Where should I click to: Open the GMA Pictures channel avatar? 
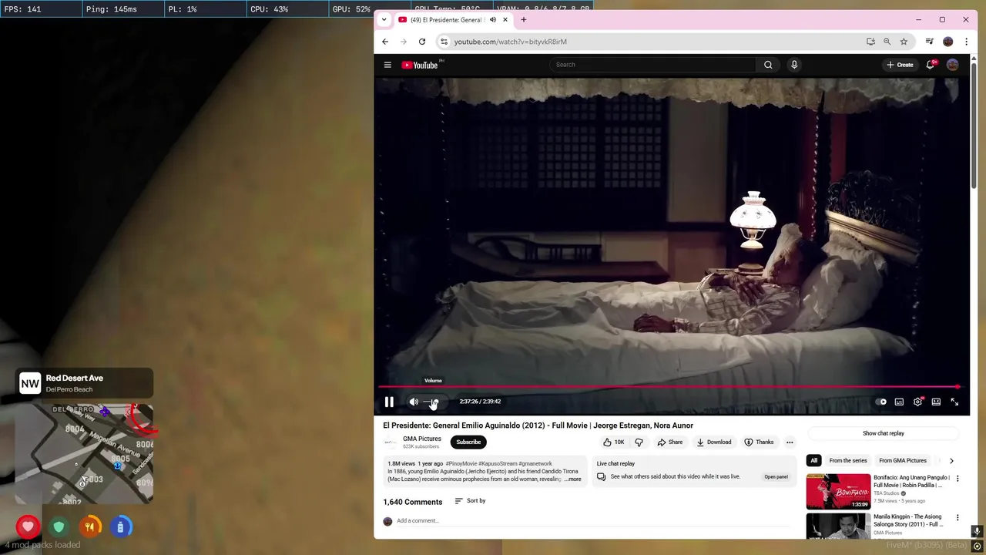(x=391, y=442)
